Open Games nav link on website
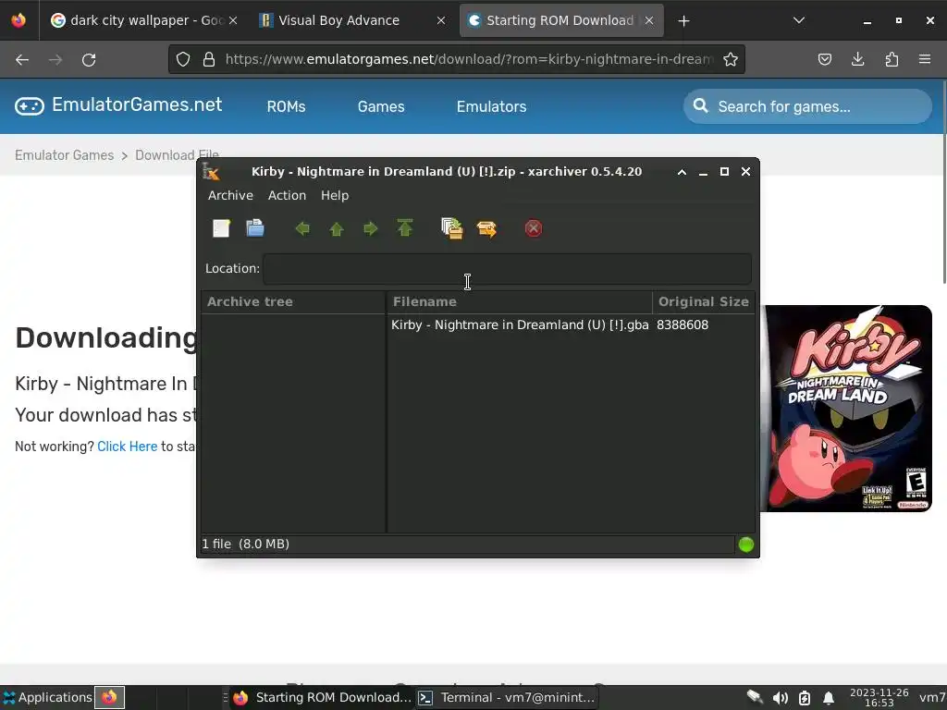Viewport: 947px width, 710px height. point(381,107)
